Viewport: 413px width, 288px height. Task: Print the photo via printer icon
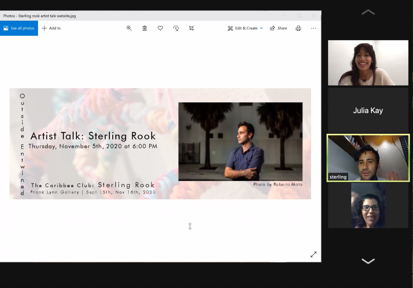[x=298, y=28]
